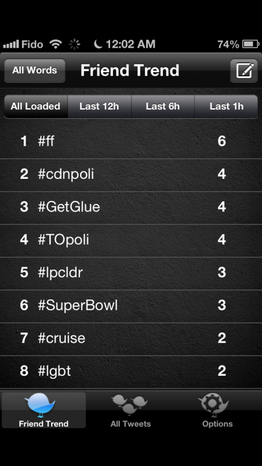Screen dimensions: 262x466
Task: Open the #ff trend row
Action: pyautogui.click(x=131, y=141)
